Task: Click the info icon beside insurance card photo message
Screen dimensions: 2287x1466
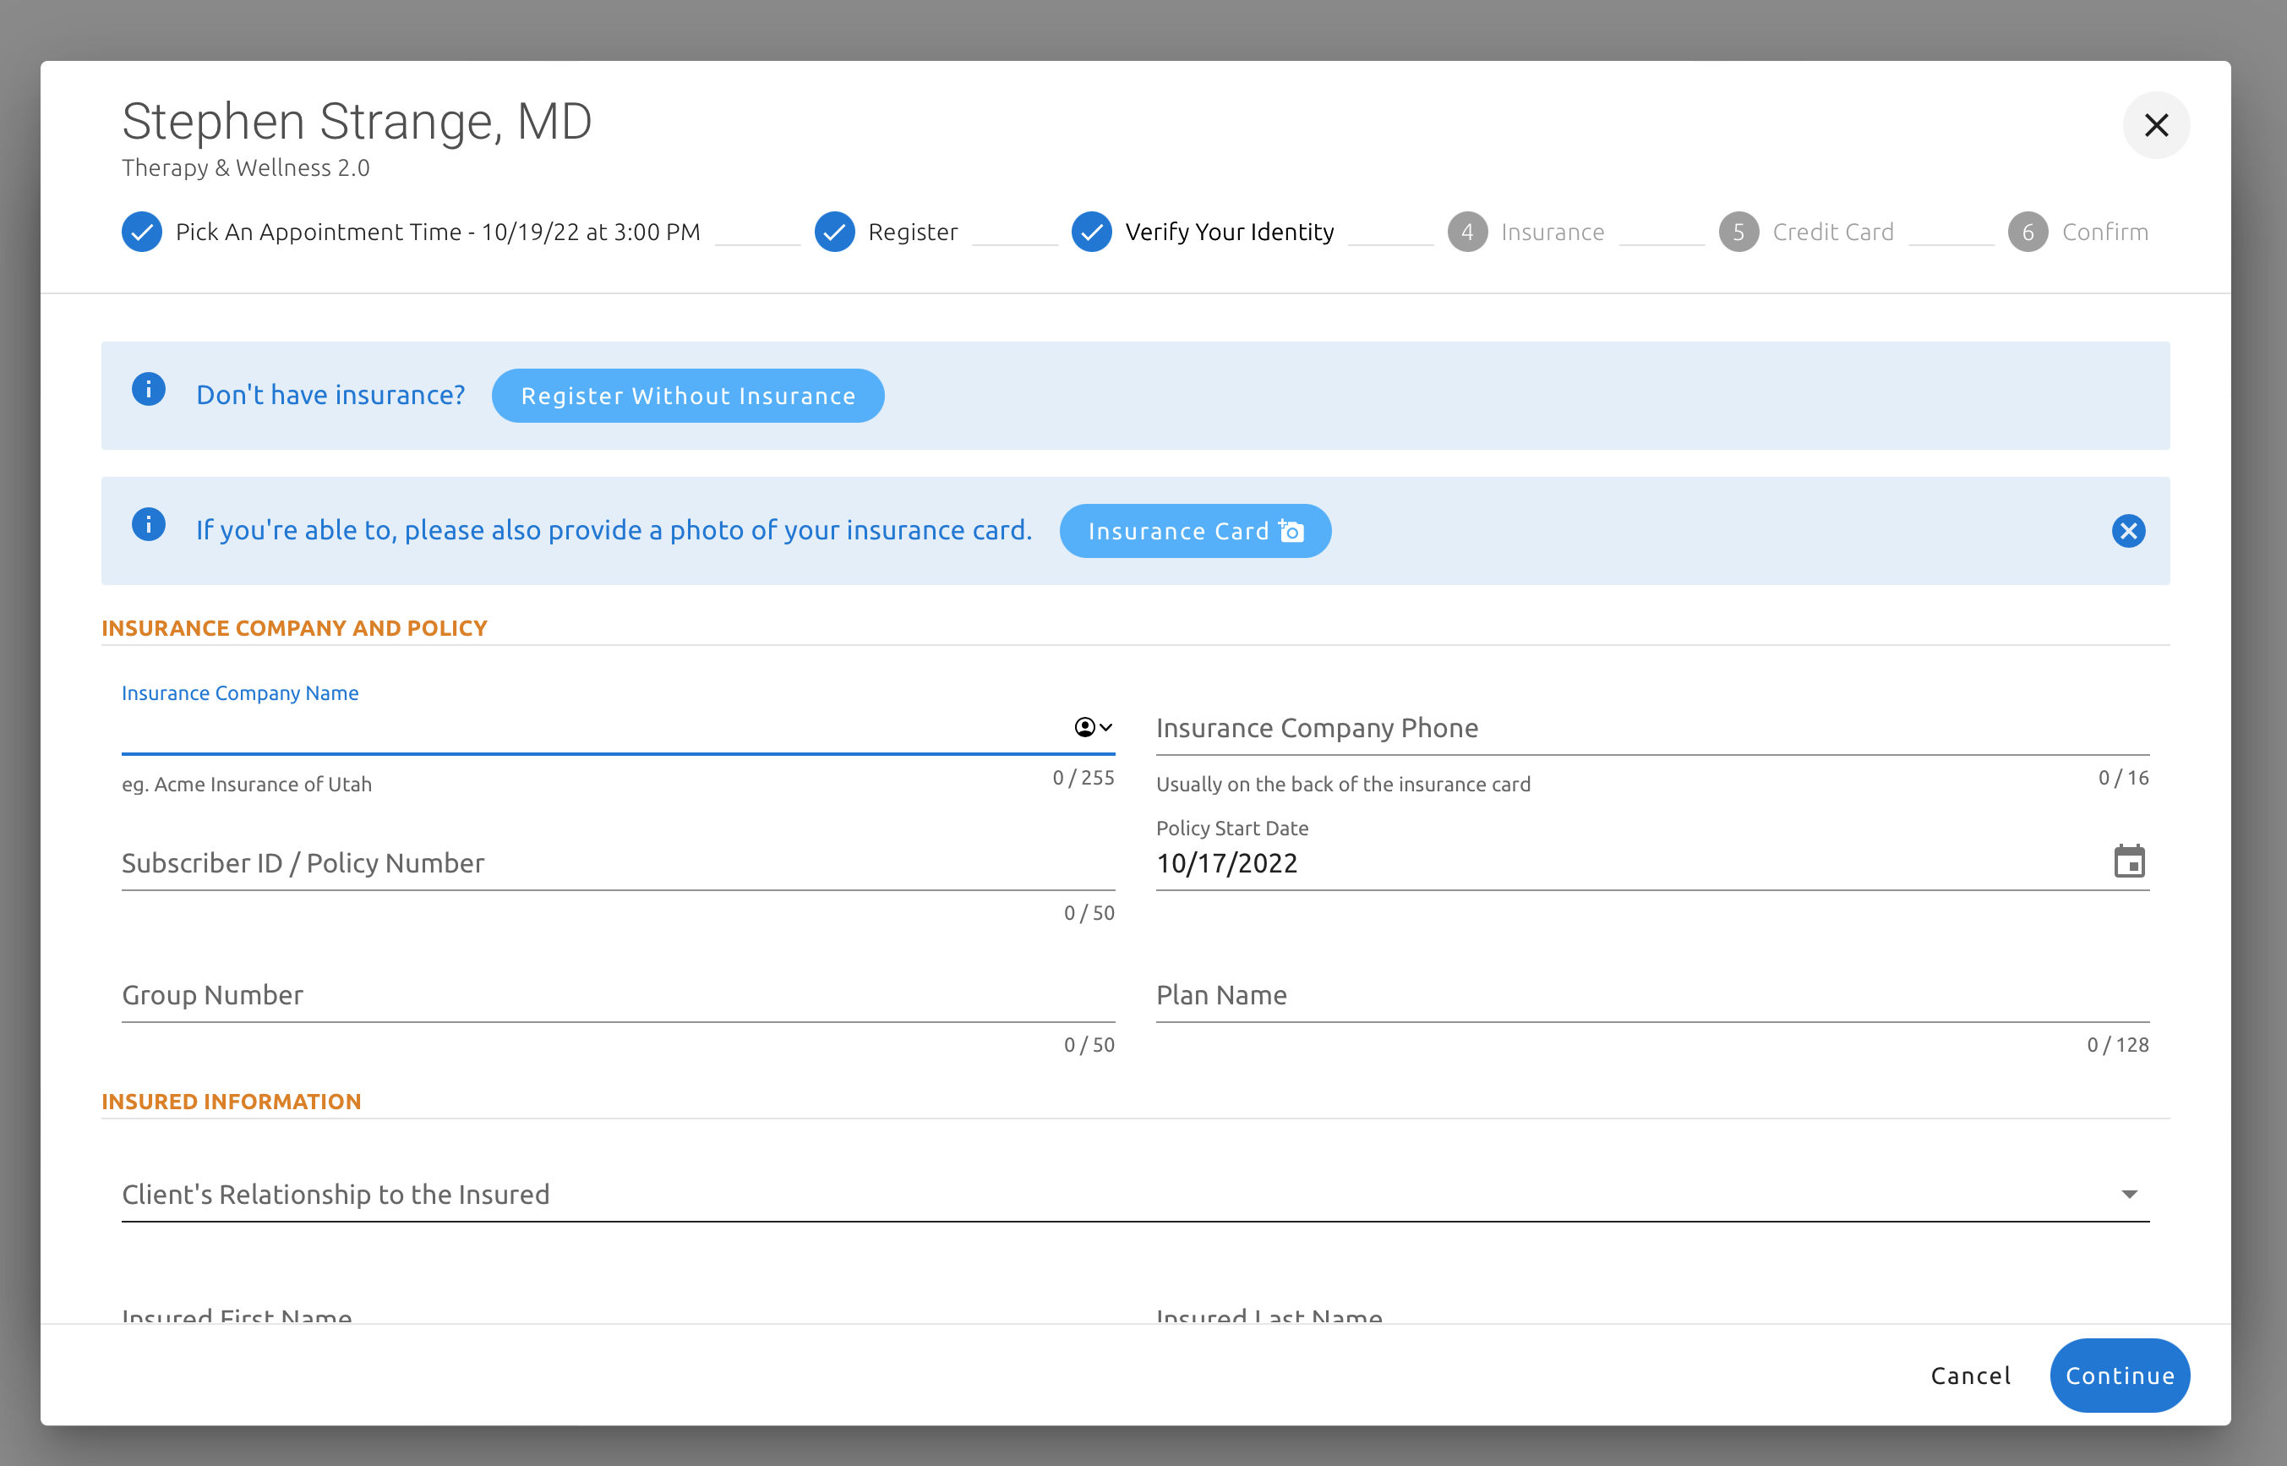Action: point(149,524)
